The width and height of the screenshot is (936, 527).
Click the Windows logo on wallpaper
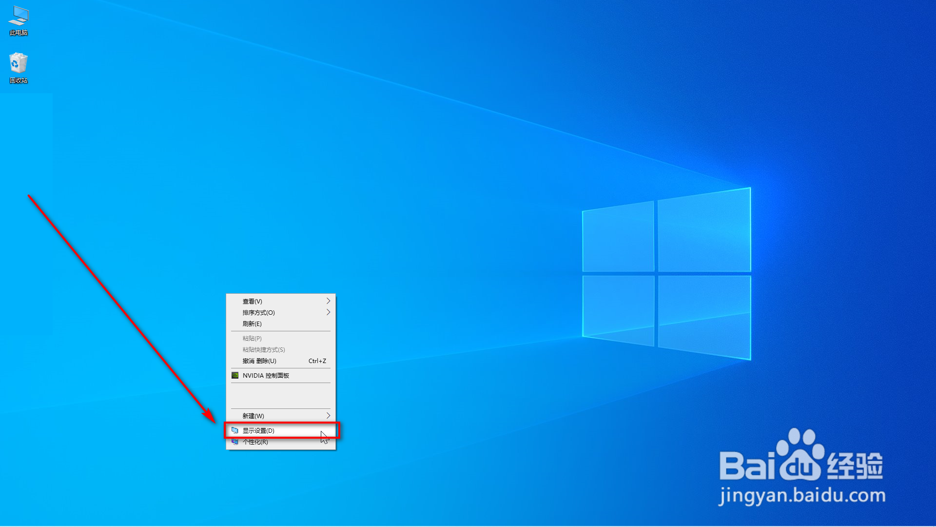point(666,274)
